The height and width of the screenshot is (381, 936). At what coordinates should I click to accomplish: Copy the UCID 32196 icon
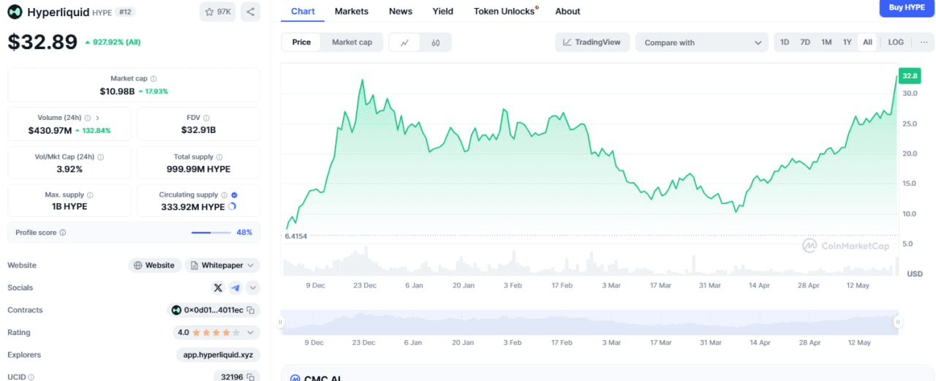coord(250,377)
